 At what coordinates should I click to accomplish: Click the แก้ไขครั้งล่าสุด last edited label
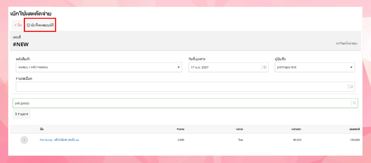coord(347,44)
